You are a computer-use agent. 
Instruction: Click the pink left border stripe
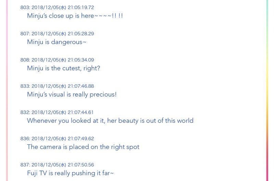[7, 90]
